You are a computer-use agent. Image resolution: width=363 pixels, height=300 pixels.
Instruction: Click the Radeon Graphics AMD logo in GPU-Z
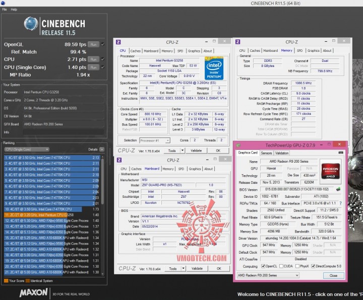331,171
